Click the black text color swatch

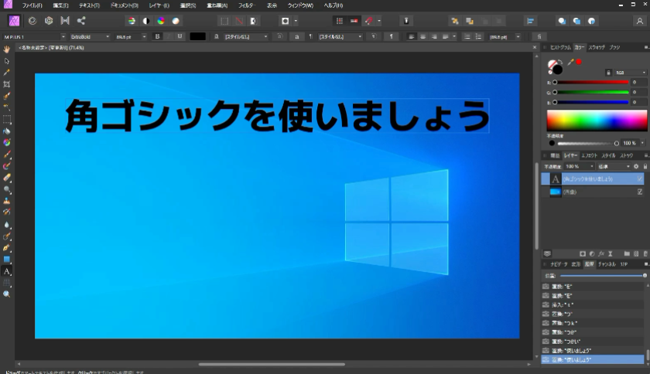198,36
